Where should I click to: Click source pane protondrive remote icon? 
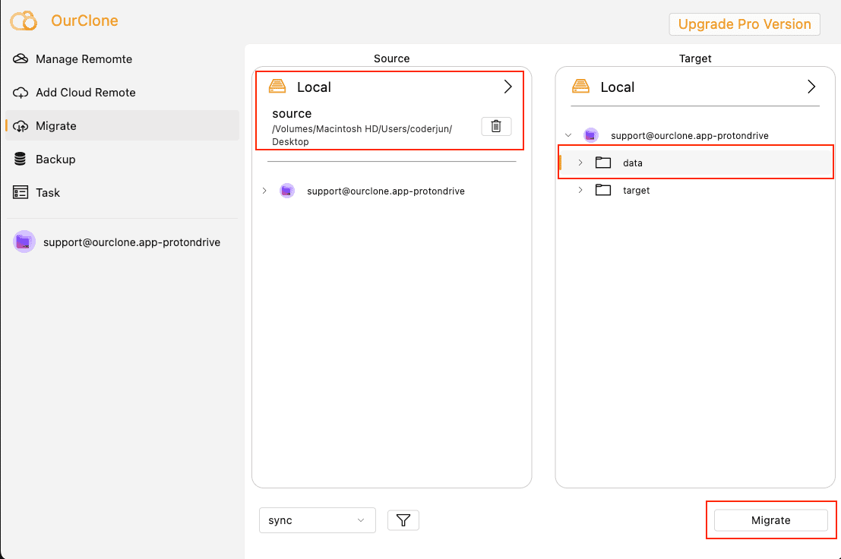pos(287,191)
